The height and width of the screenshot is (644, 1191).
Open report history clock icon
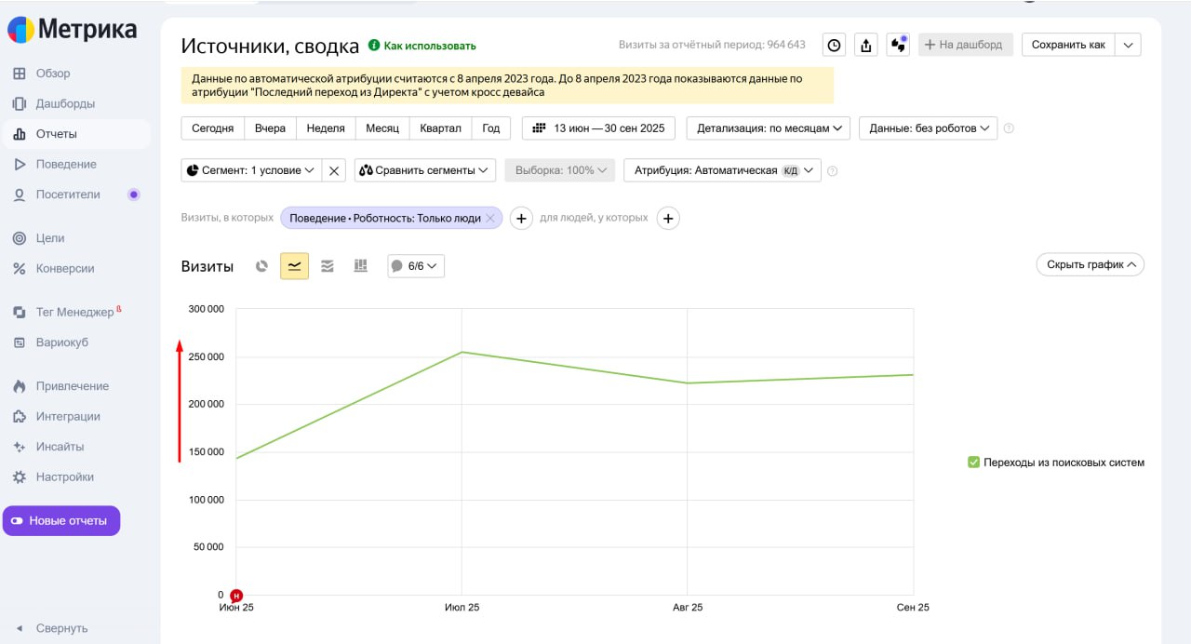[x=835, y=45]
